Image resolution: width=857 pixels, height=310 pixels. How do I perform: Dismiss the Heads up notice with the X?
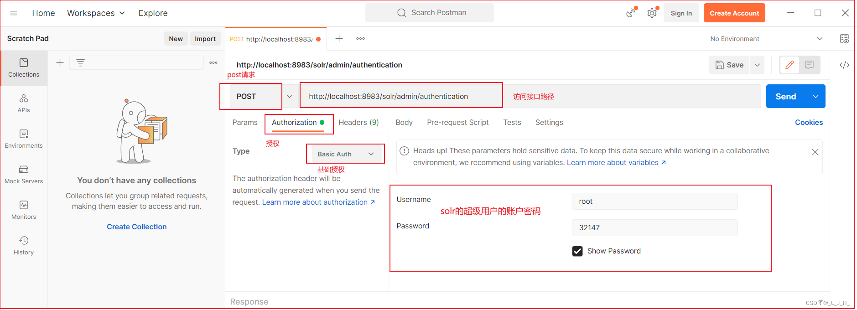pyautogui.click(x=815, y=152)
